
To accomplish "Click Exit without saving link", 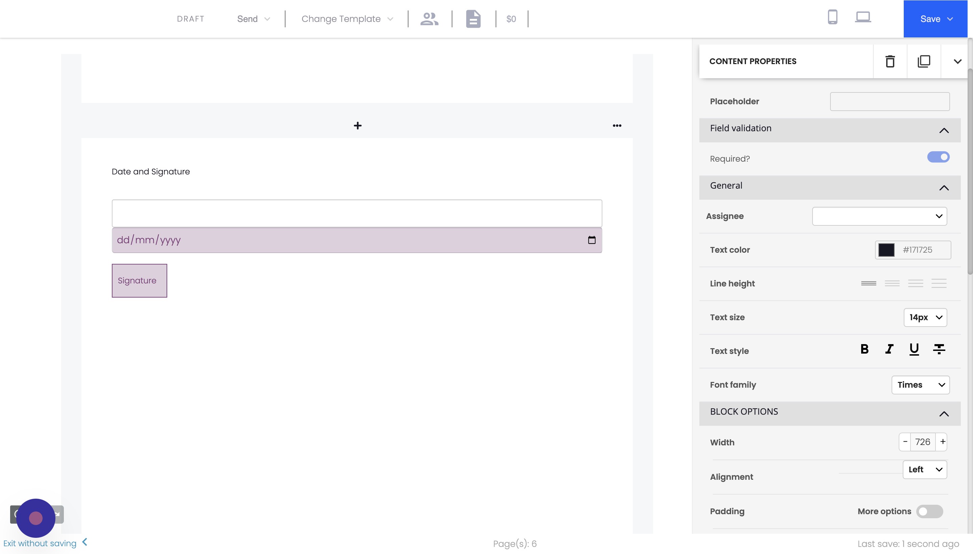I will tap(40, 543).
